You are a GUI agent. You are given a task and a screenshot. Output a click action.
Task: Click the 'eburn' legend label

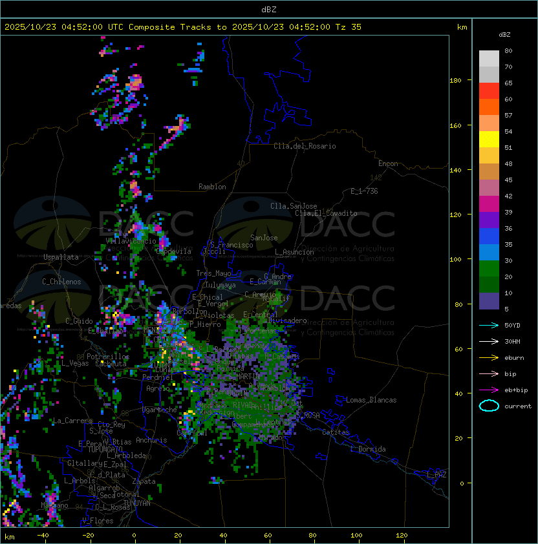point(514,358)
